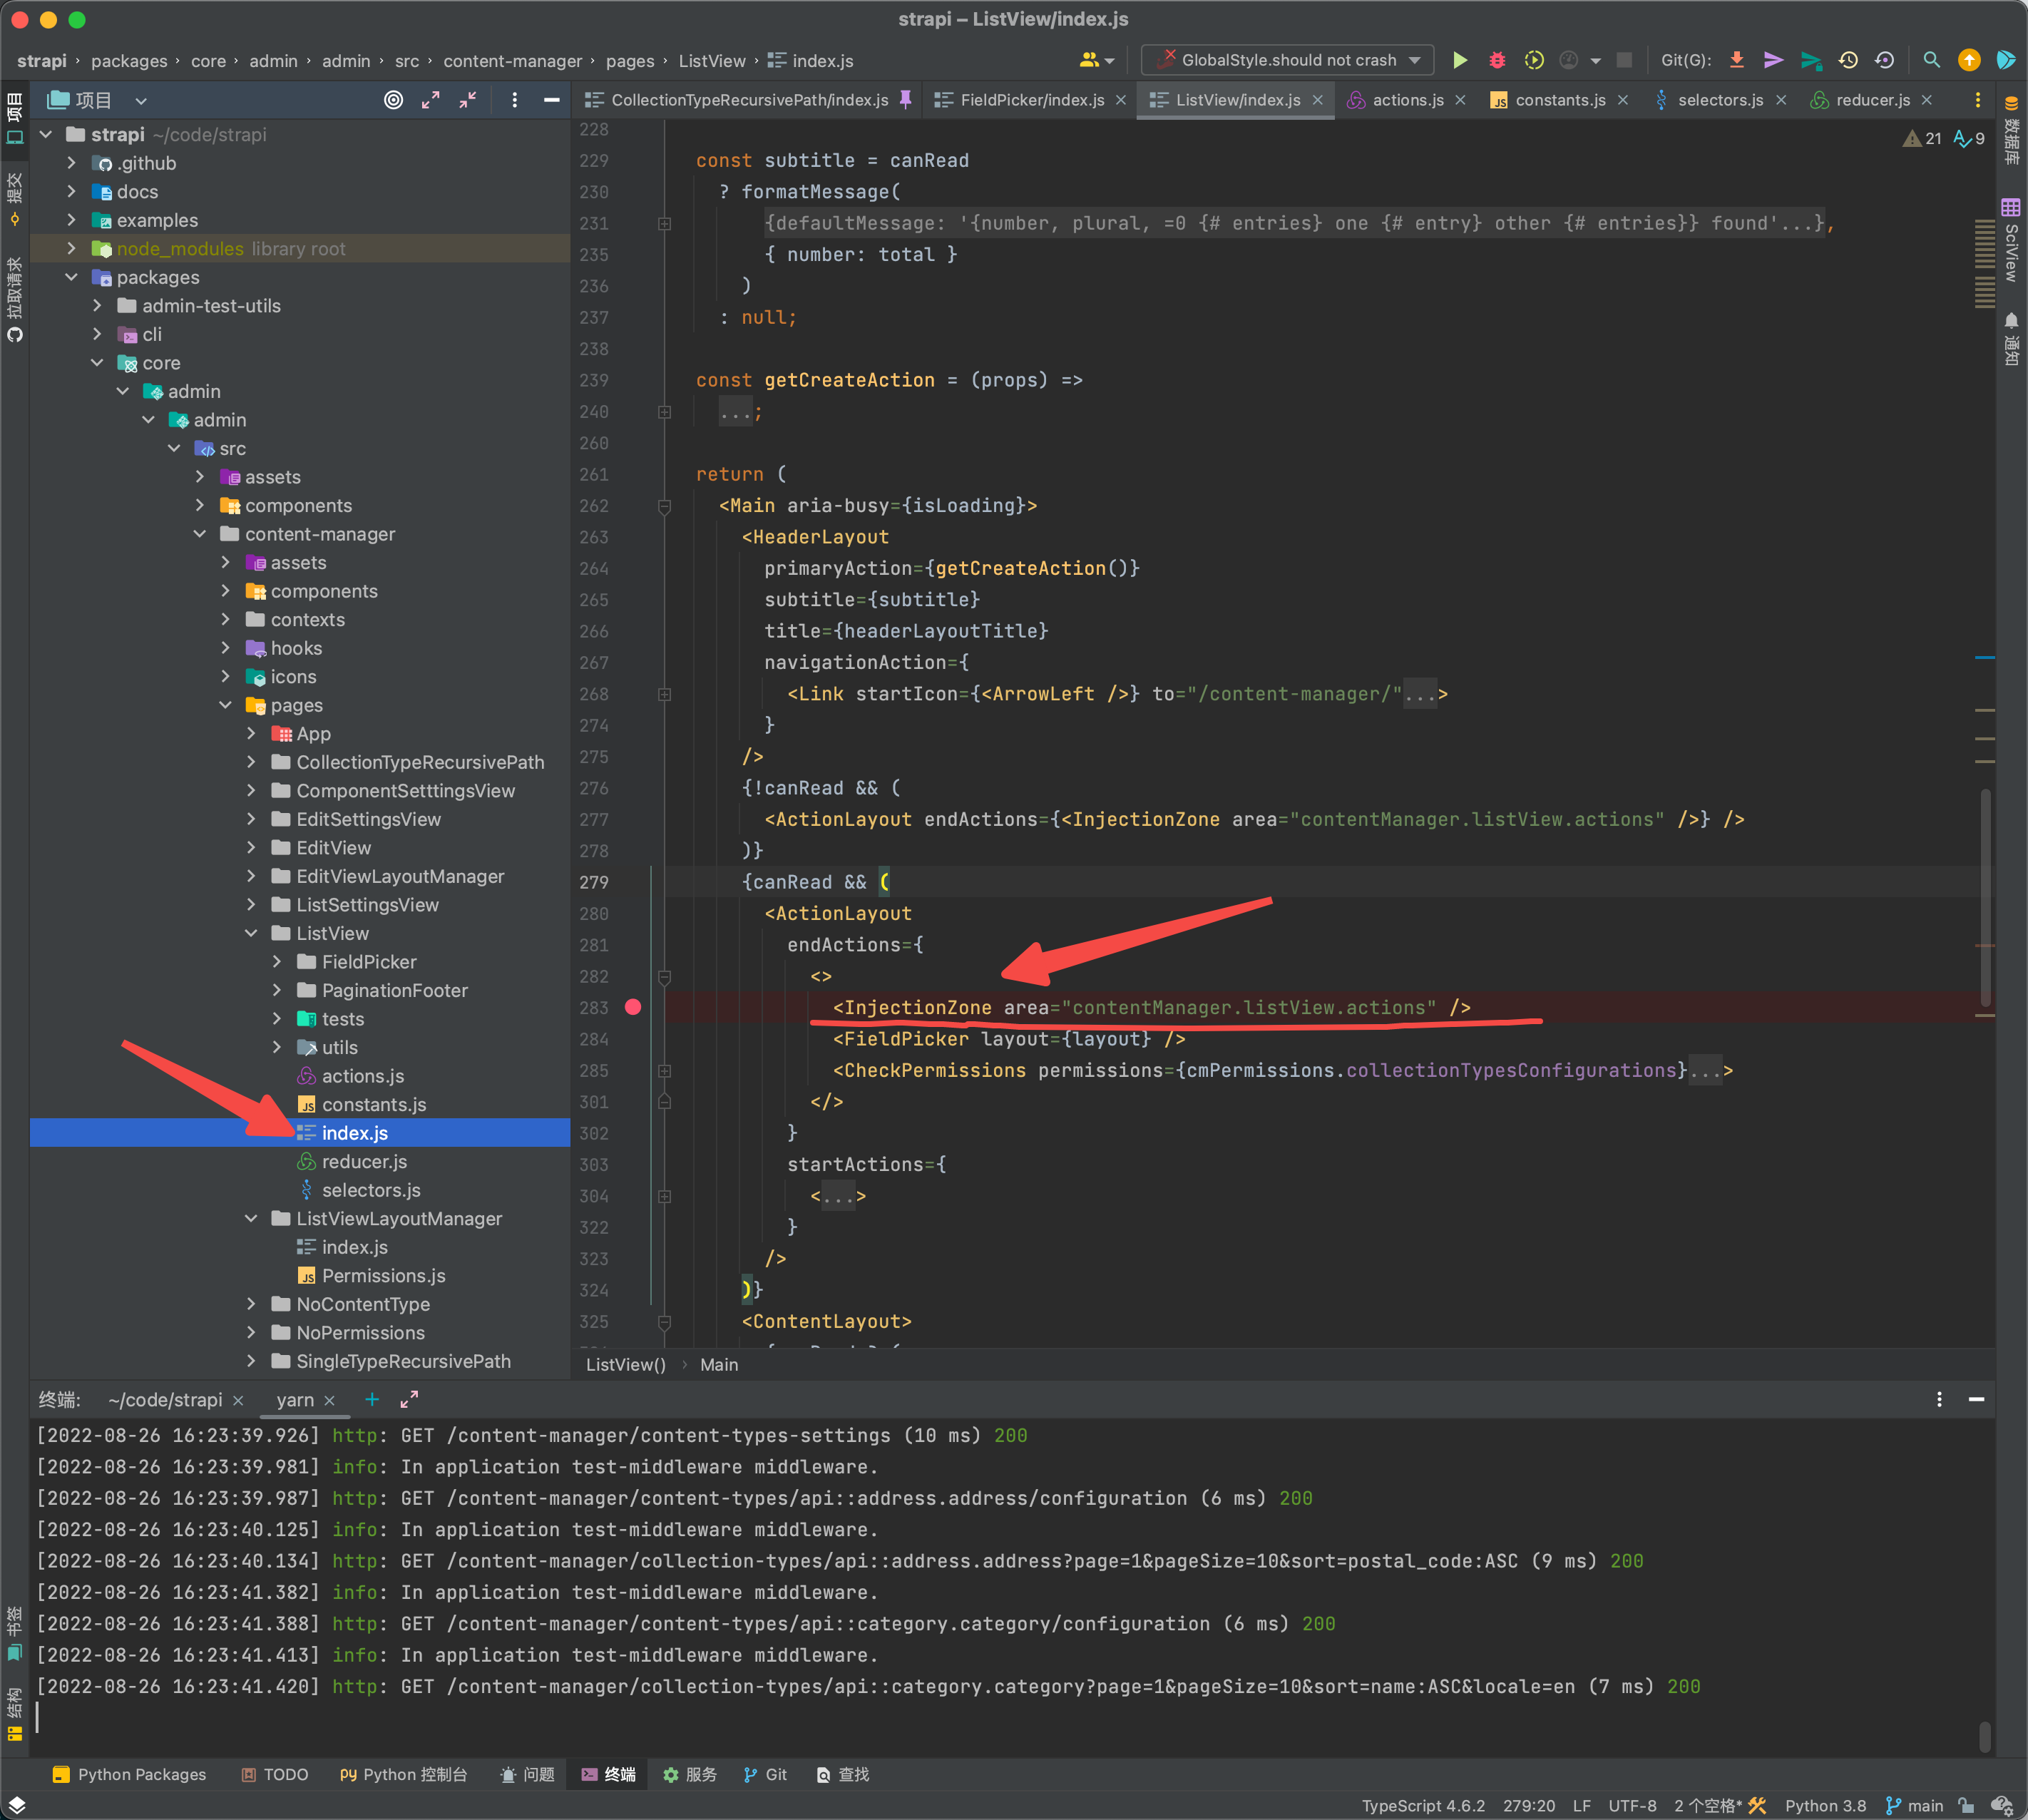Image resolution: width=2028 pixels, height=1820 pixels.
Task: Start debugging GlobalStyle.should not crash
Action: coord(1497,60)
